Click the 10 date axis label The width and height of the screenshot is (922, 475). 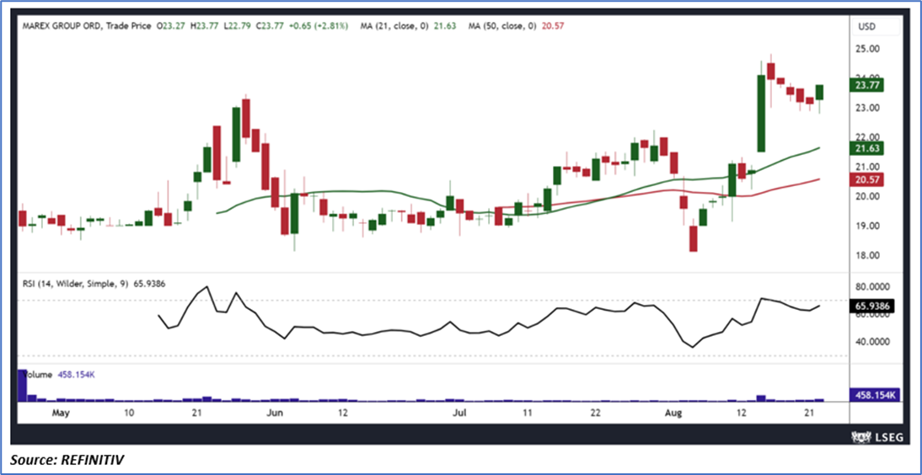130,414
